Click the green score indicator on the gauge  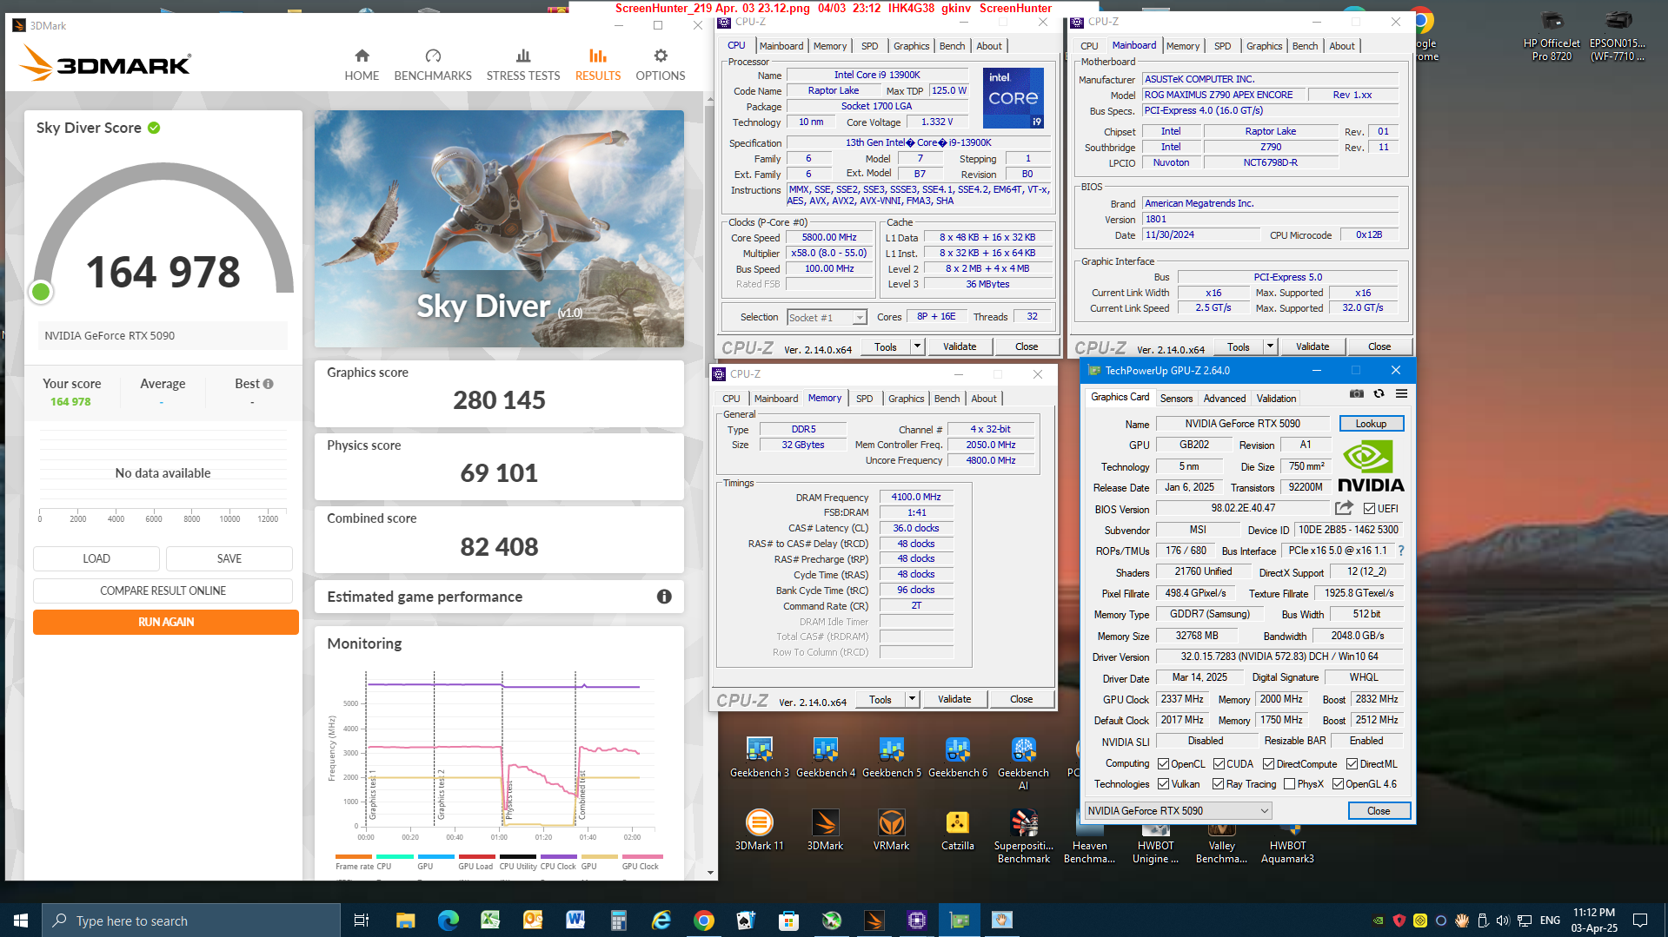(41, 292)
